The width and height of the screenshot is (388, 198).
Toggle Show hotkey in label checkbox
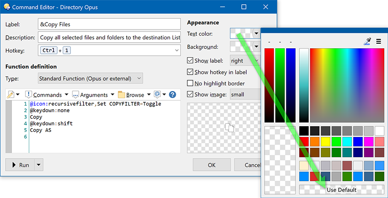click(190, 72)
